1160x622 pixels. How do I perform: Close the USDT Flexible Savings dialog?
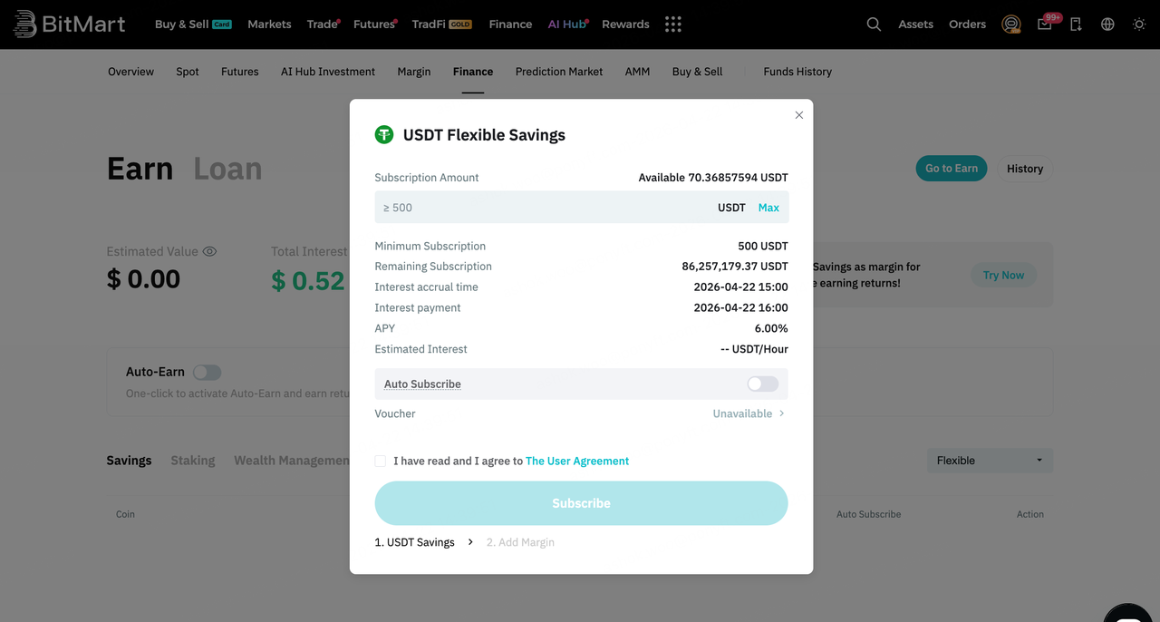(798, 115)
